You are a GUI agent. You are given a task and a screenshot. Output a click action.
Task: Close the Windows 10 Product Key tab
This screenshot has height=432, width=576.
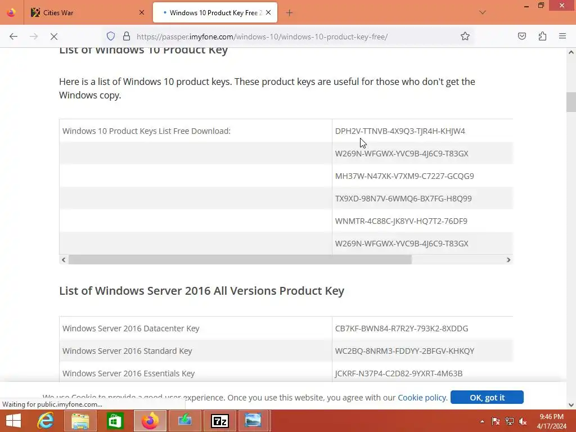coord(268,12)
